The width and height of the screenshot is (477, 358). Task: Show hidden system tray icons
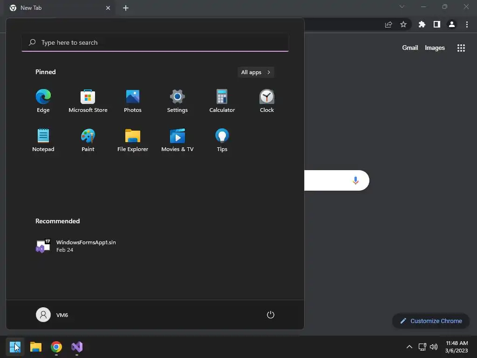pos(409,347)
